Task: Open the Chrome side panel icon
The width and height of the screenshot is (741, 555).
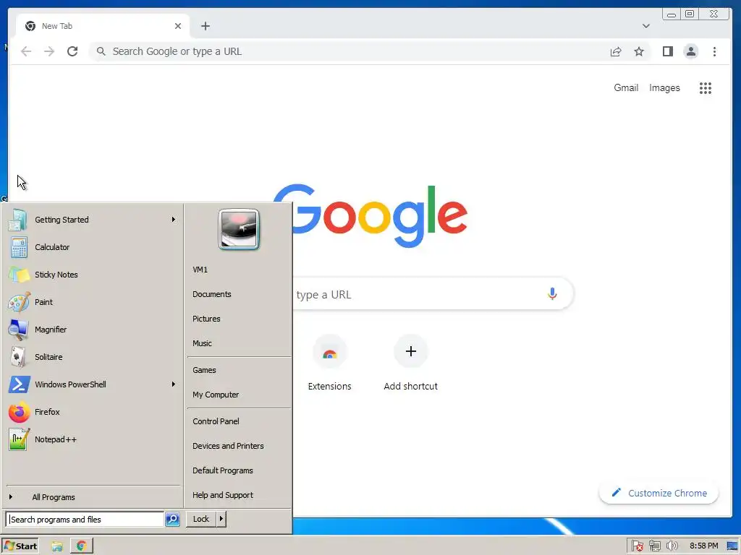Action: [x=667, y=51]
